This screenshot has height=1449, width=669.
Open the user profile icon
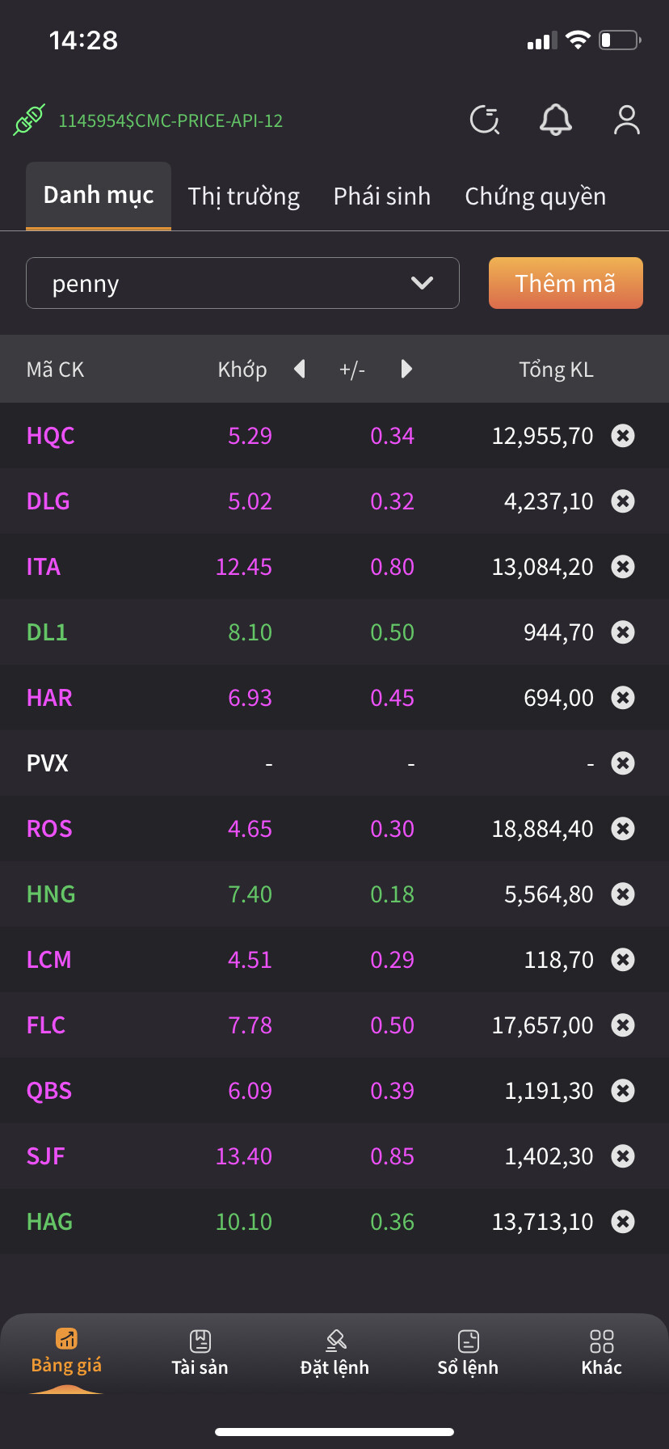coord(627,120)
